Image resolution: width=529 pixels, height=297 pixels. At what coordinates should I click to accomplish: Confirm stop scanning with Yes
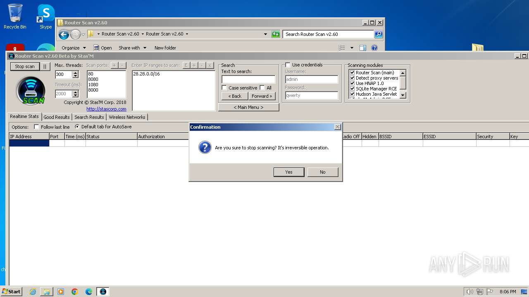289,172
